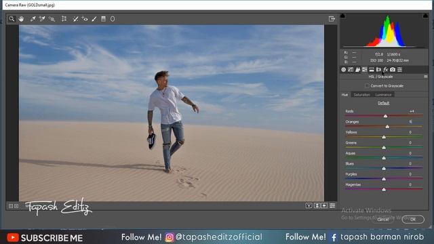Open preview preferences menu icon
This screenshot has height=244, width=434.
(332, 205)
